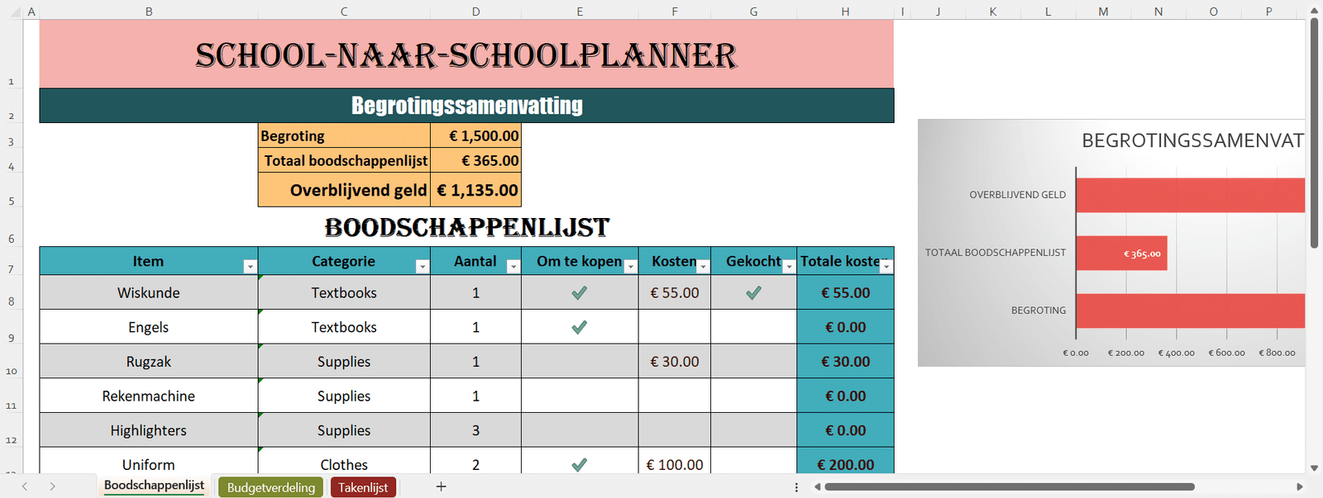Screen dimensions: 1323x498
Task: Switch to the Budgetverdeling sheet tab
Action: [x=270, y=486]
